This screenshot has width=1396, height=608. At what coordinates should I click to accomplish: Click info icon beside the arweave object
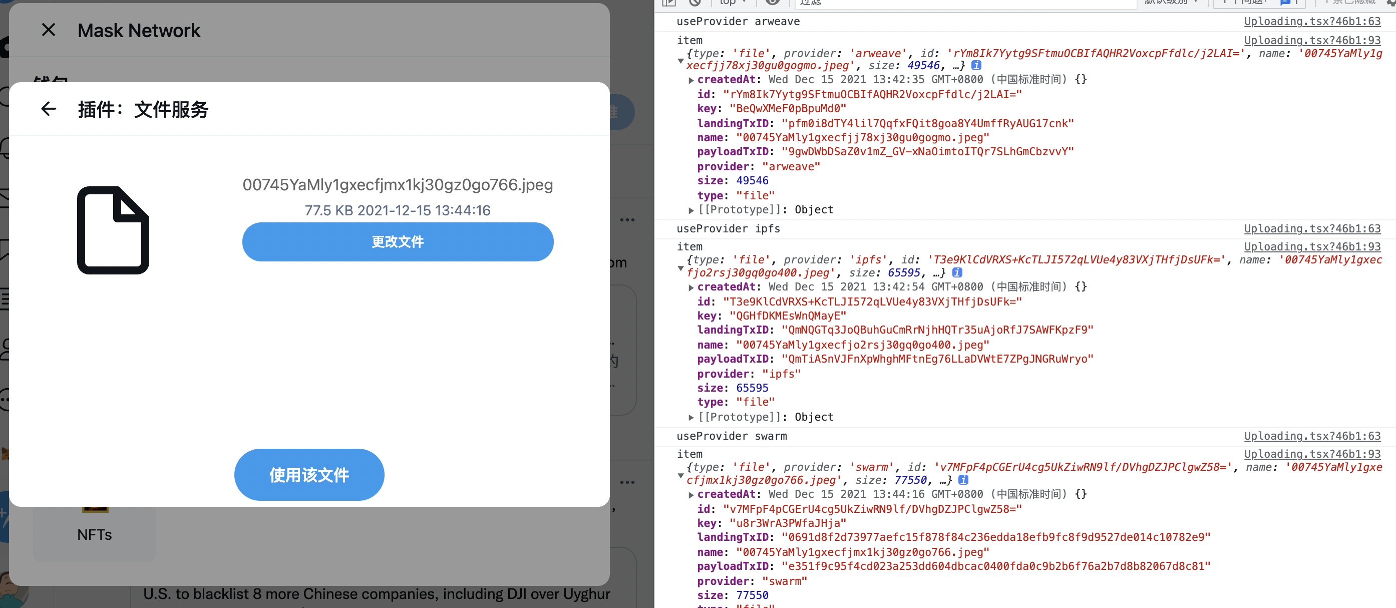(x=976, y=66)
